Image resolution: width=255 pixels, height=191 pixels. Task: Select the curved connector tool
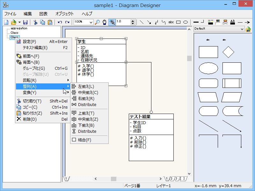pos(164,22)
